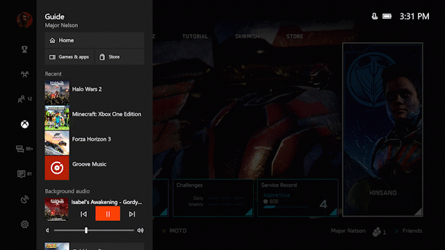Open the profile avatar in the sidebar
The image size is (445, 250).
tap(24, 19)
